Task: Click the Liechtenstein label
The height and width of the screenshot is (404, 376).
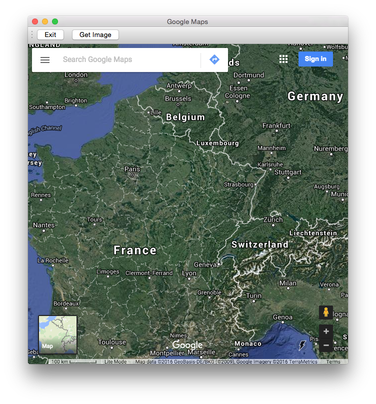Action: (313, 233)
